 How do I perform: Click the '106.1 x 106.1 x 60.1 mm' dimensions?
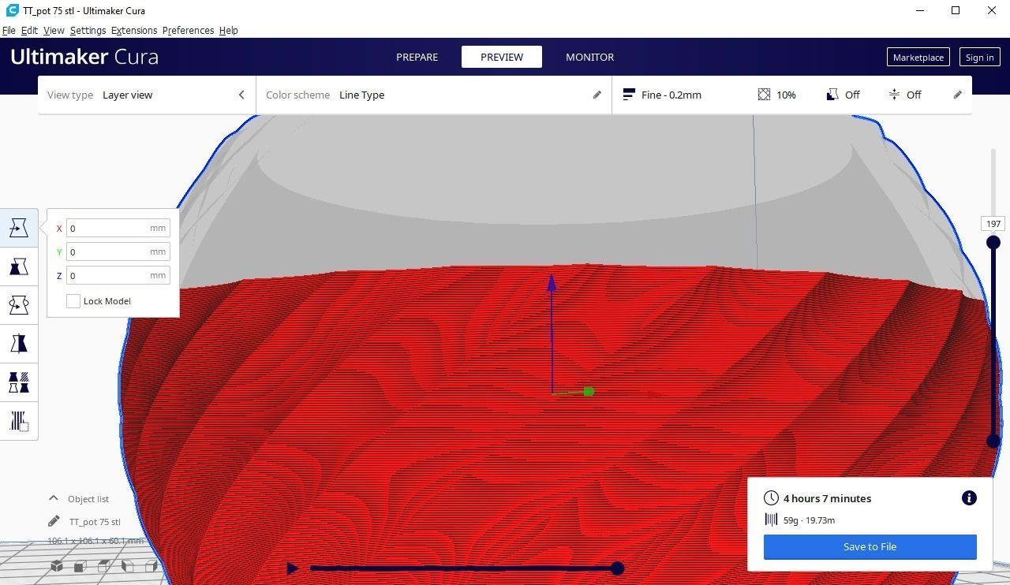click(95, 541)
